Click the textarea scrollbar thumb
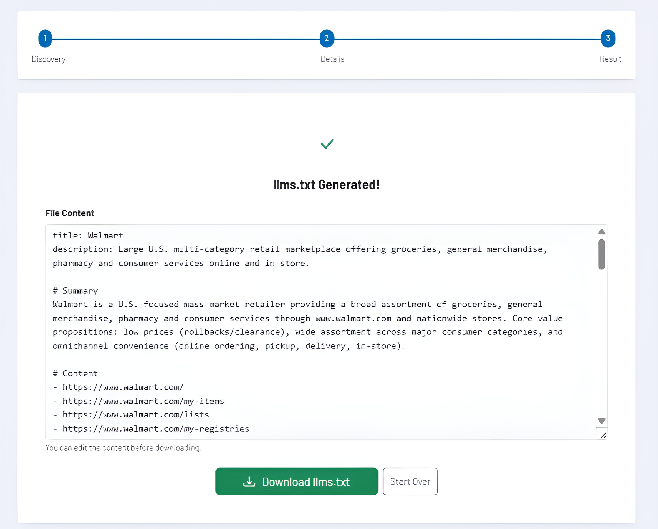Viewport: 658px width, 529px height. pyautogui.click(x=601, y=254)
